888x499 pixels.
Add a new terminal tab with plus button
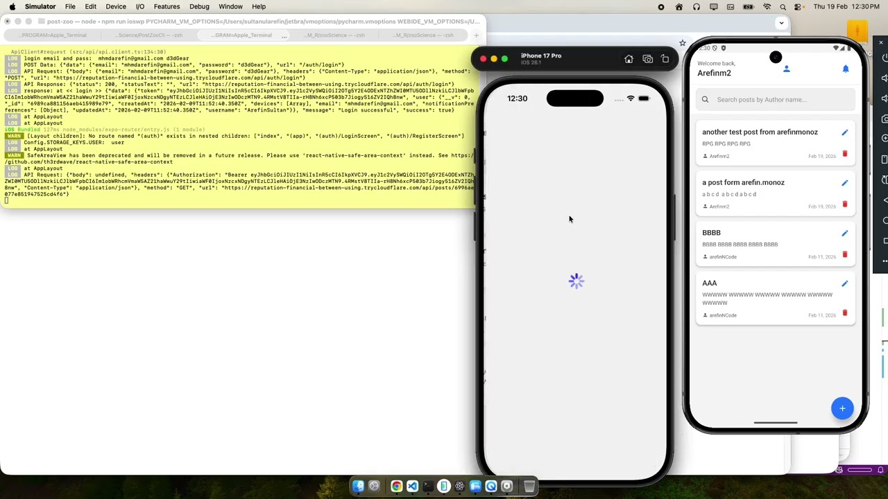[x=477, y=35]
